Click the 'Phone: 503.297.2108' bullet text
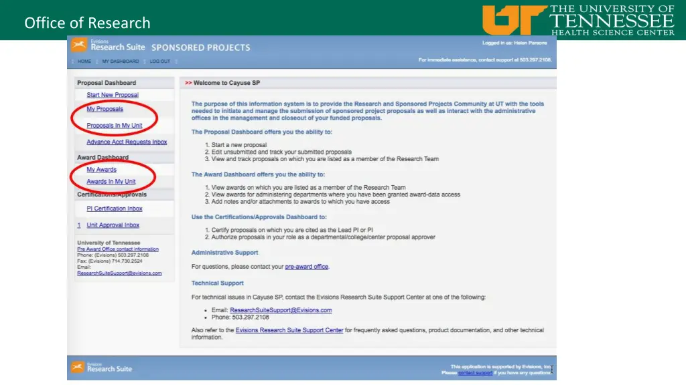The width and height of the screenshot is (686, 385). (241, 317)
